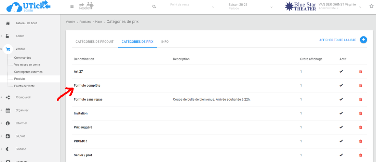Switch to the INFO tab
Image resolution: width=376 pixels, height=162 pixels.
click(165, 42)
